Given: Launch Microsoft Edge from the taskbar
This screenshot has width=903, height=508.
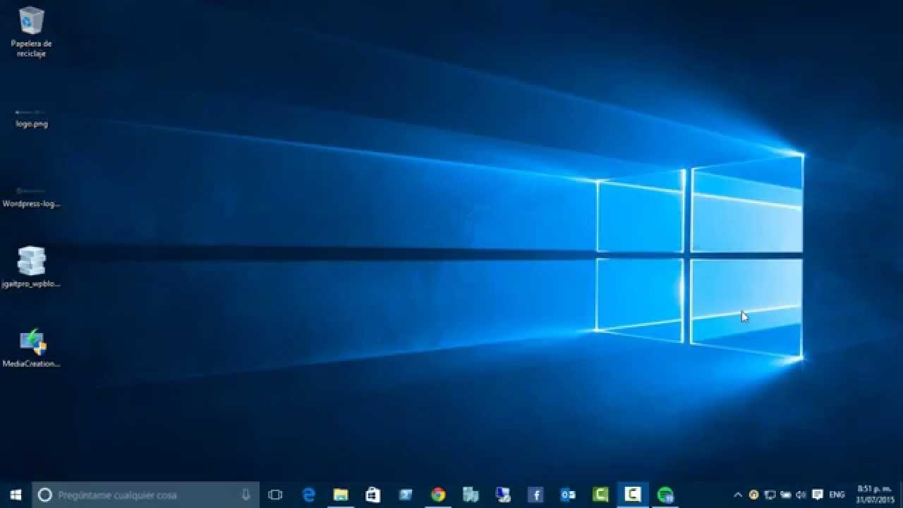Looking at the screenshot, I should [x=308, y=495].
